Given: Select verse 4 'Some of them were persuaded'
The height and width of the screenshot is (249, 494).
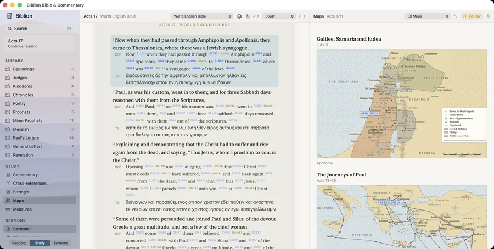Looking at the screenshot, I should pos(194,223).
